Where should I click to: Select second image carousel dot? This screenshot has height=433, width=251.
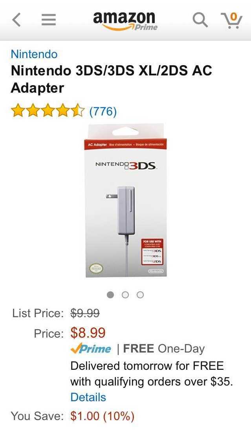[x=125, y=295]
